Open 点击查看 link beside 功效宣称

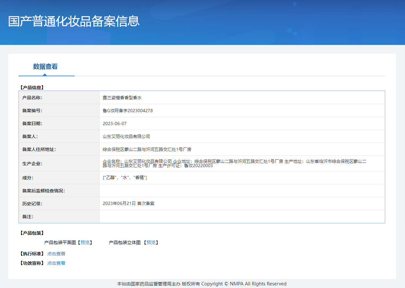(56, 263)
